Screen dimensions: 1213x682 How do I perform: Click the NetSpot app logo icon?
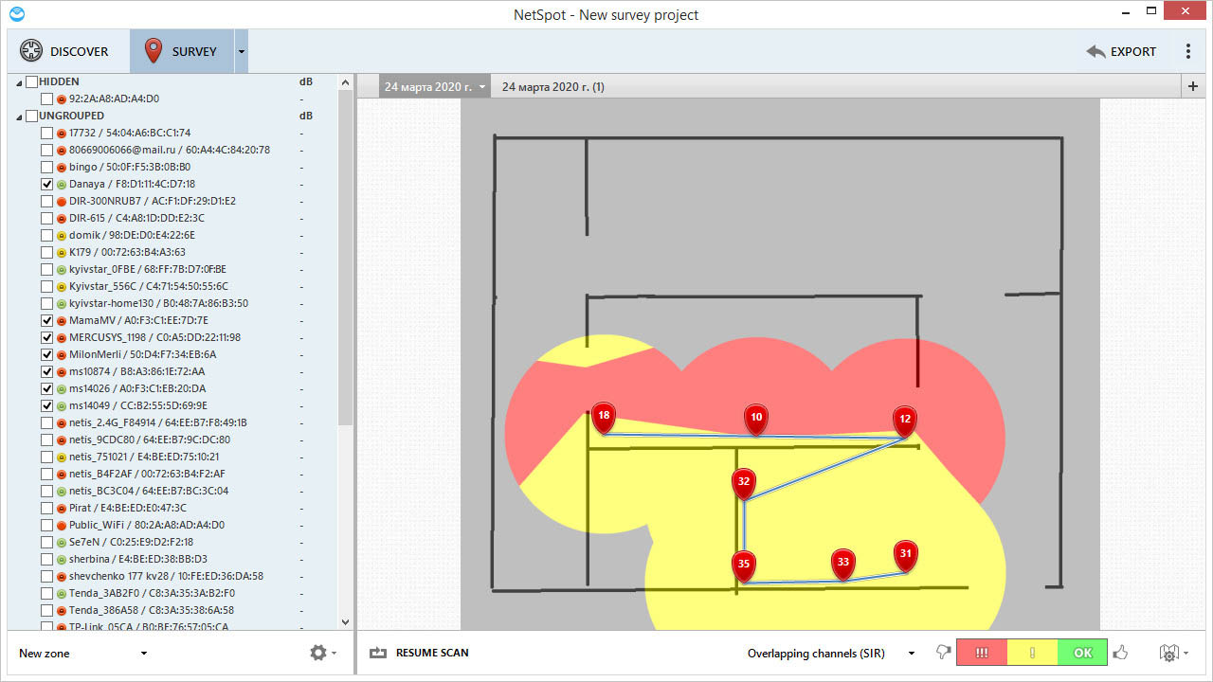pos(16,13)
